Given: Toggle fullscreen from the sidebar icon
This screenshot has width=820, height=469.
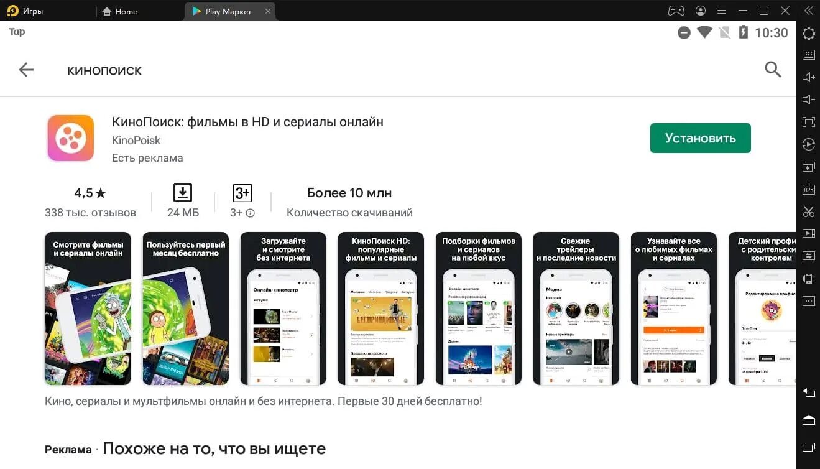Looking at the screenshot, I should [808, 122].
